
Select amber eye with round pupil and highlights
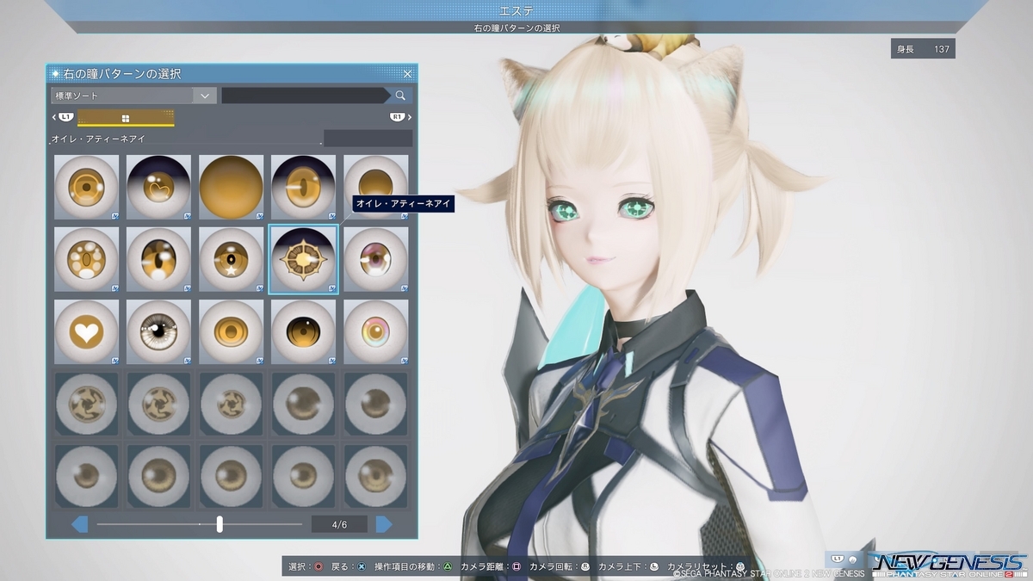(87, 187)
